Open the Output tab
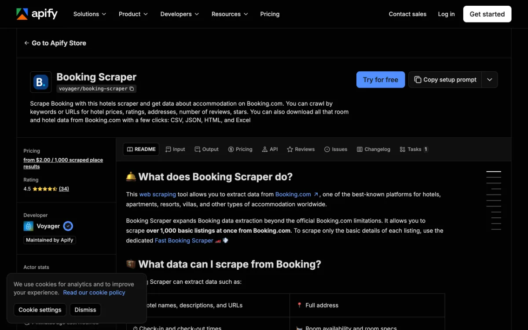 tap(206, 149)
